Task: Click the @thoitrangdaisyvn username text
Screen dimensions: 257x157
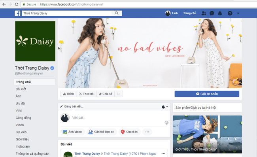Action: tap(29, 74)
